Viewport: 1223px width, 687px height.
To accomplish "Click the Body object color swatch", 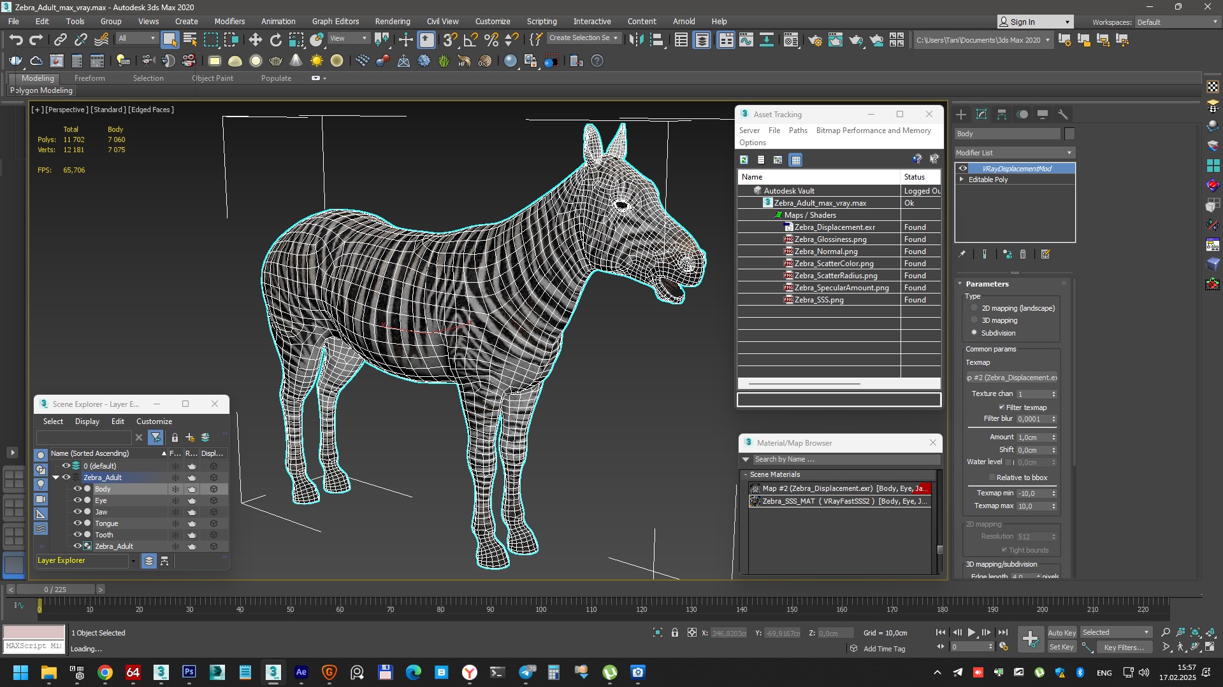I will click(1069, 134).
